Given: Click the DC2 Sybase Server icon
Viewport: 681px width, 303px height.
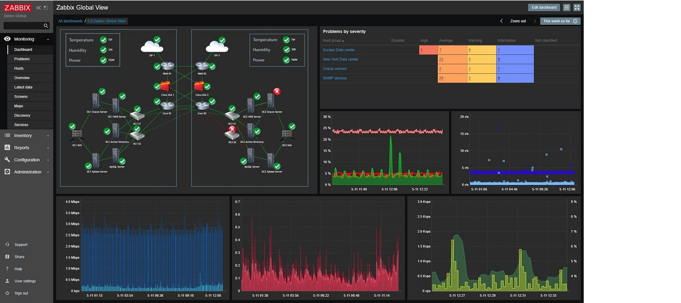Looking at the screenshot, I should point(270,161).
